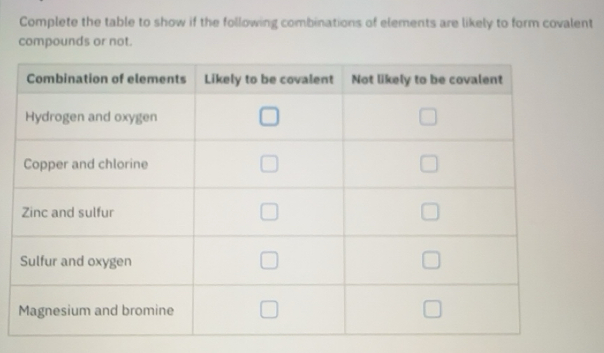Click the 'Likely to be covalent' column header
Viewport: 604px width, 353px height.
pos(269,79)
